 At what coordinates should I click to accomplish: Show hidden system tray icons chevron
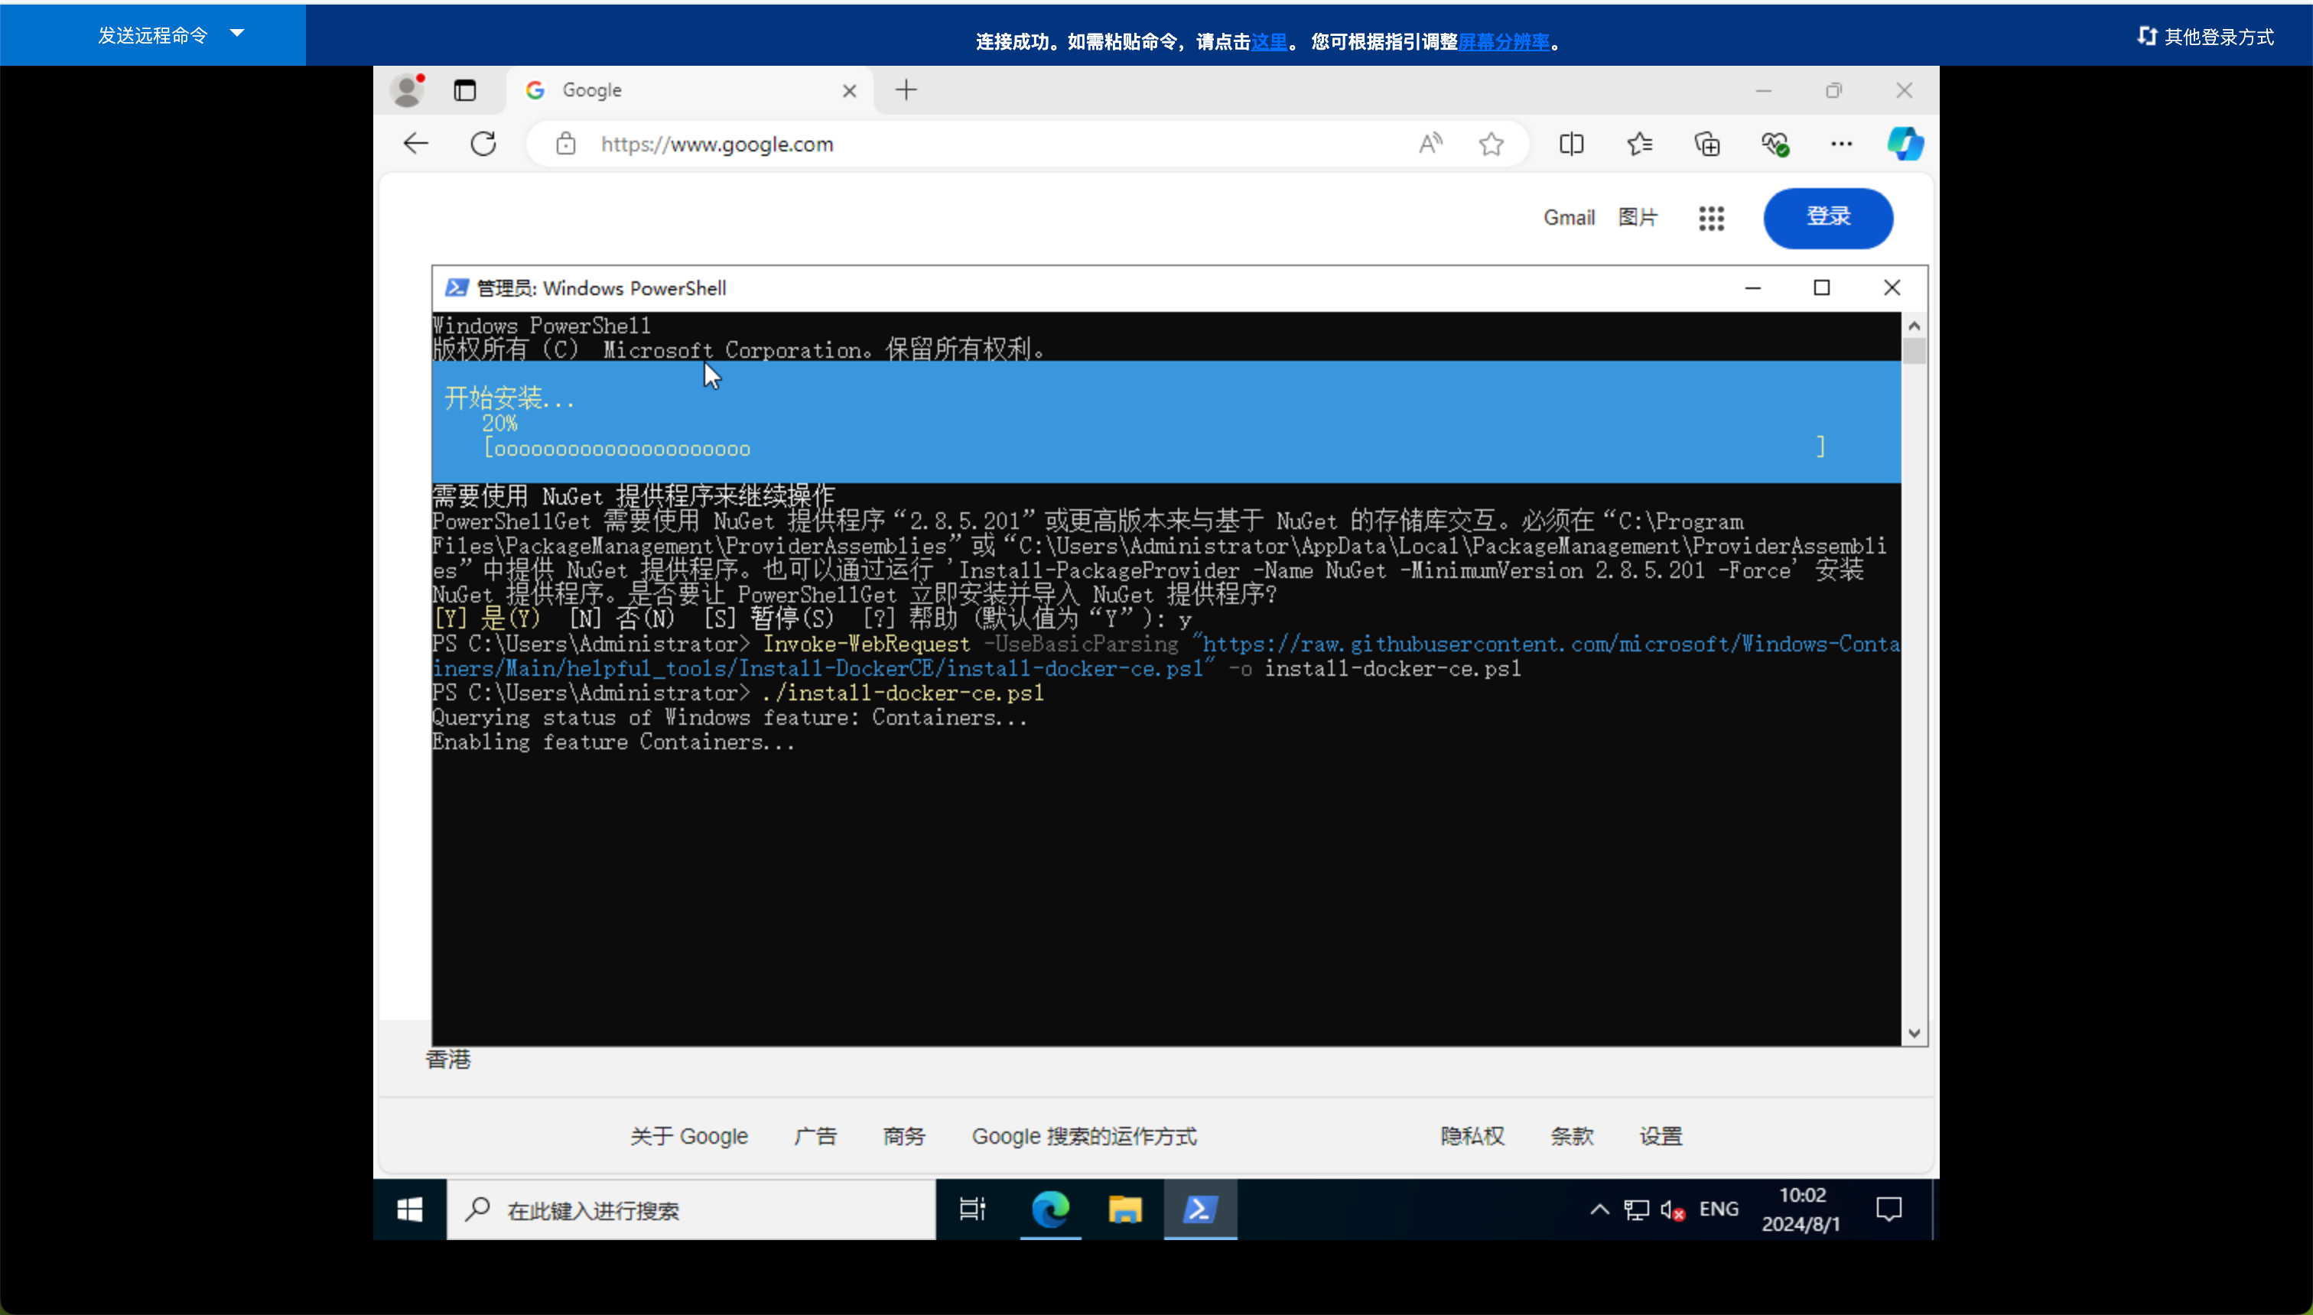point(1599,1209)
